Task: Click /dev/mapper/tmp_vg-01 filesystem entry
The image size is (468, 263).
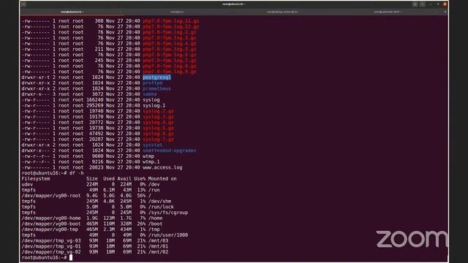Action: [x=51, y=247]
